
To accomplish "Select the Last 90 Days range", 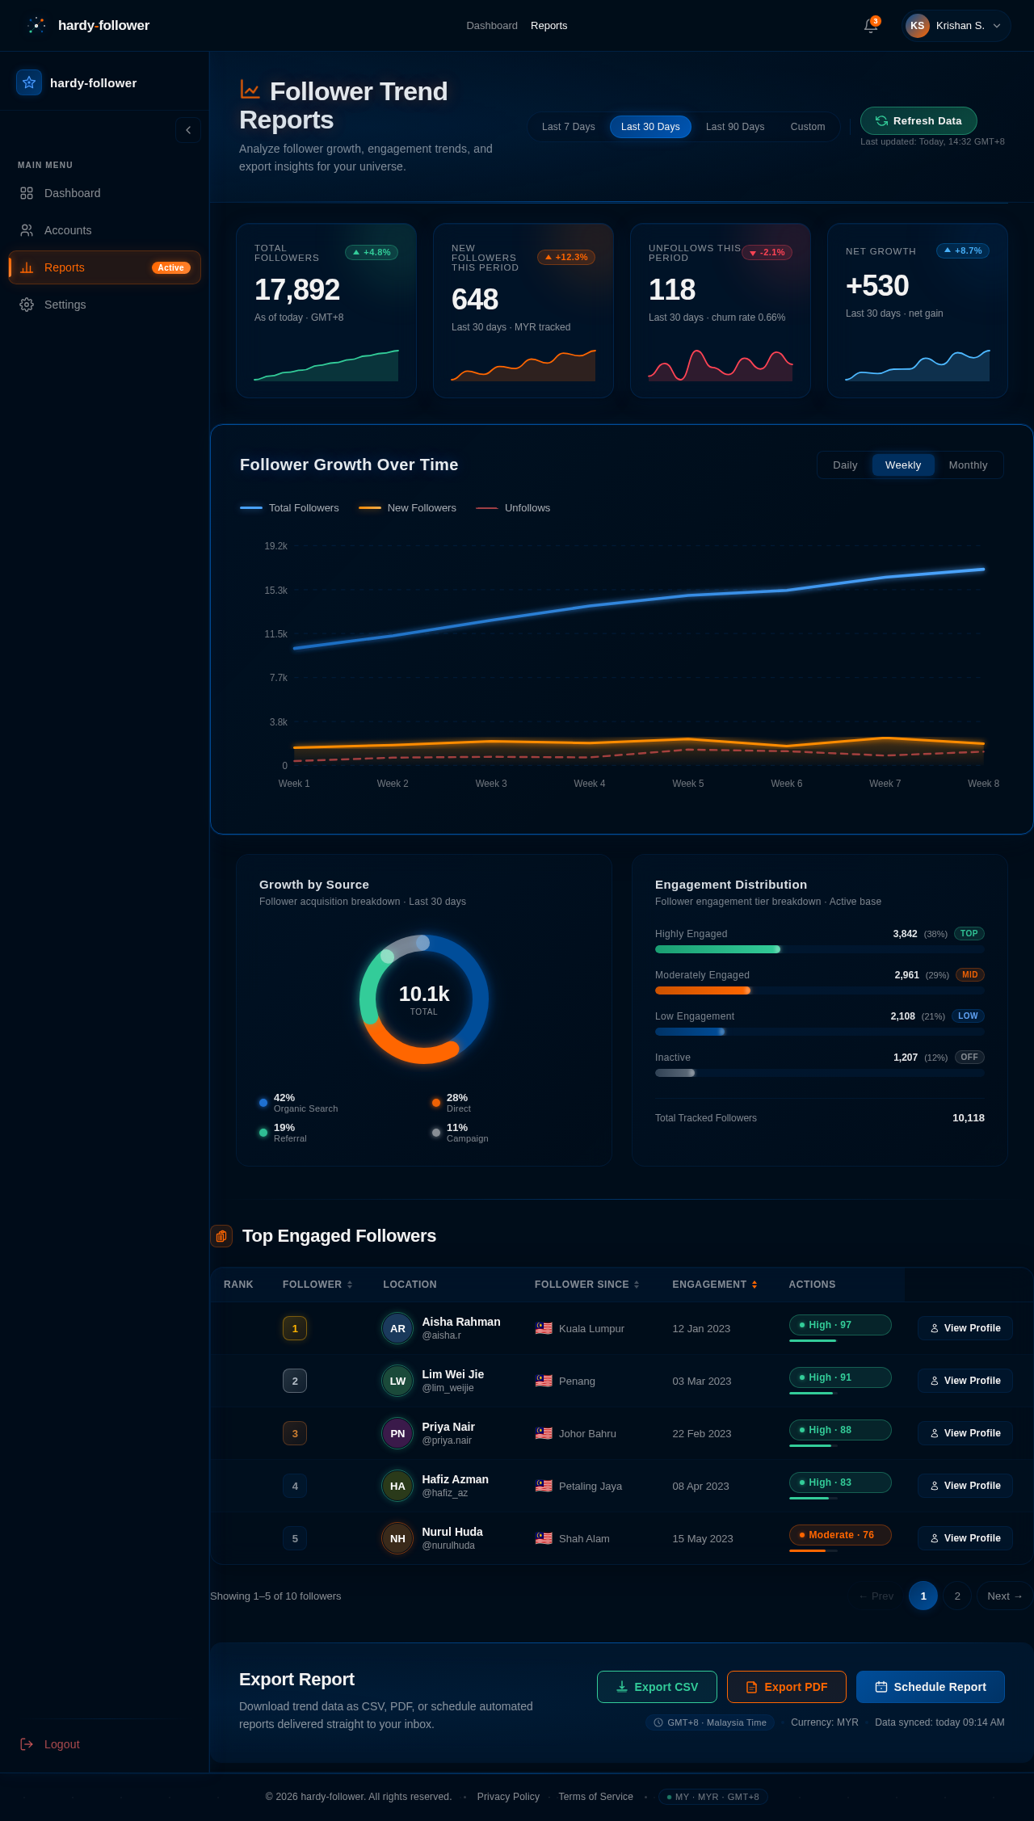I will [735, 127].
